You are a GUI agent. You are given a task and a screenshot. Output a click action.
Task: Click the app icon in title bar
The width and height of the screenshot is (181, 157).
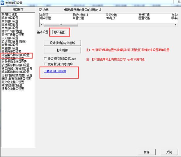(x=2, y=3)
